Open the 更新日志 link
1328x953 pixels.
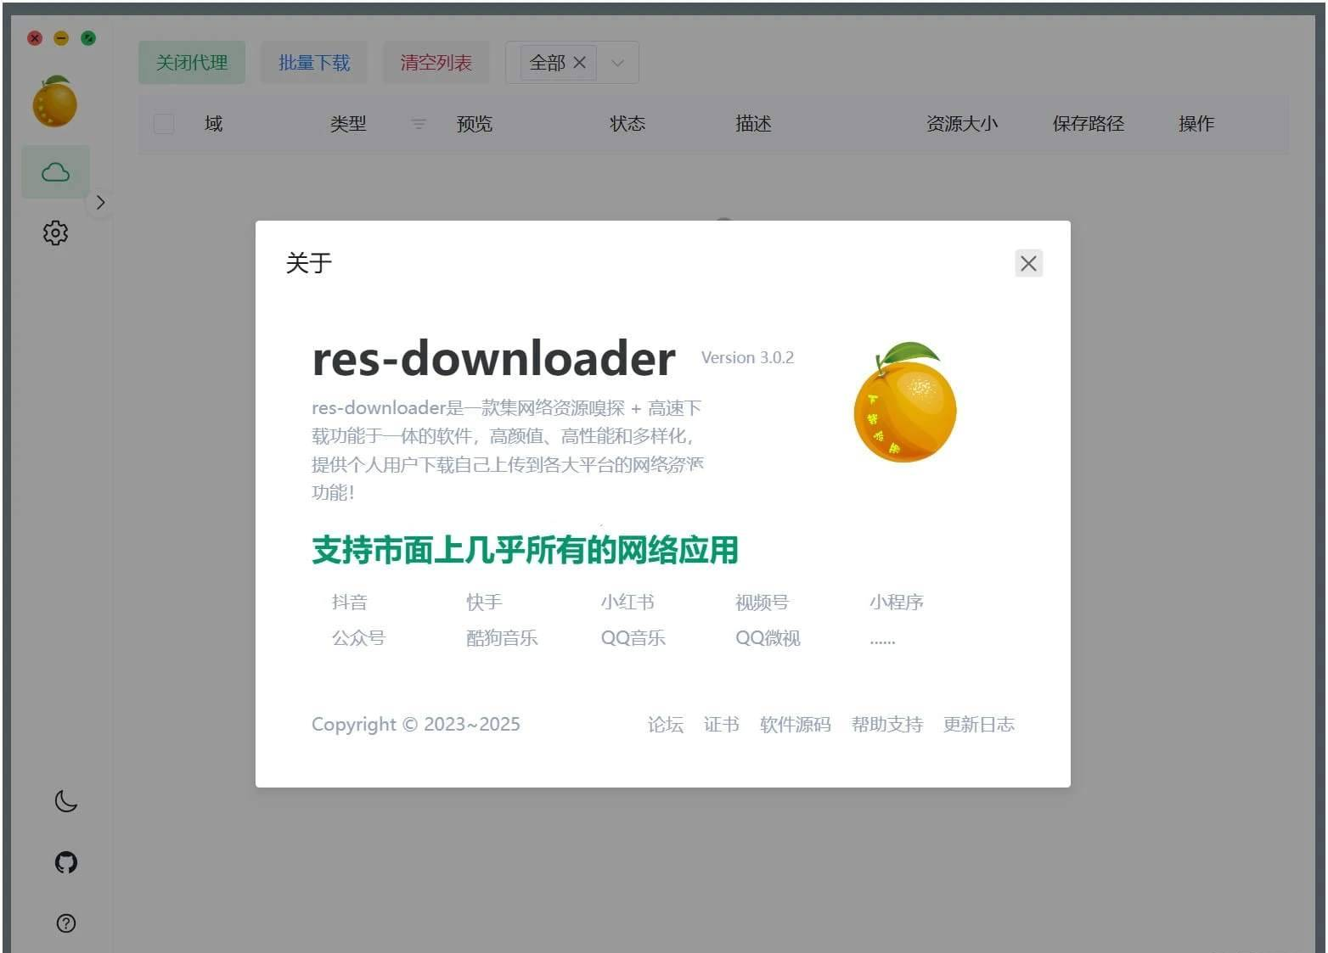point(978,724)
